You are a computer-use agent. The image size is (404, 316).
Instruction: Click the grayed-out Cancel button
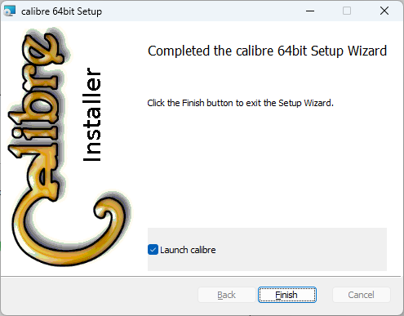pos(362,295)
